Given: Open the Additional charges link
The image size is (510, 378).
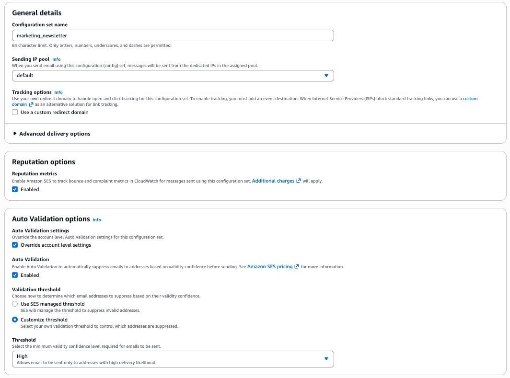Looking at the screenshot, I should [x=273, y=181].
